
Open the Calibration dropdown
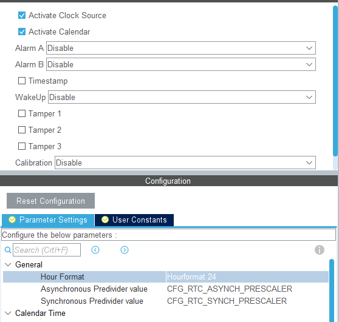(185, 163)
